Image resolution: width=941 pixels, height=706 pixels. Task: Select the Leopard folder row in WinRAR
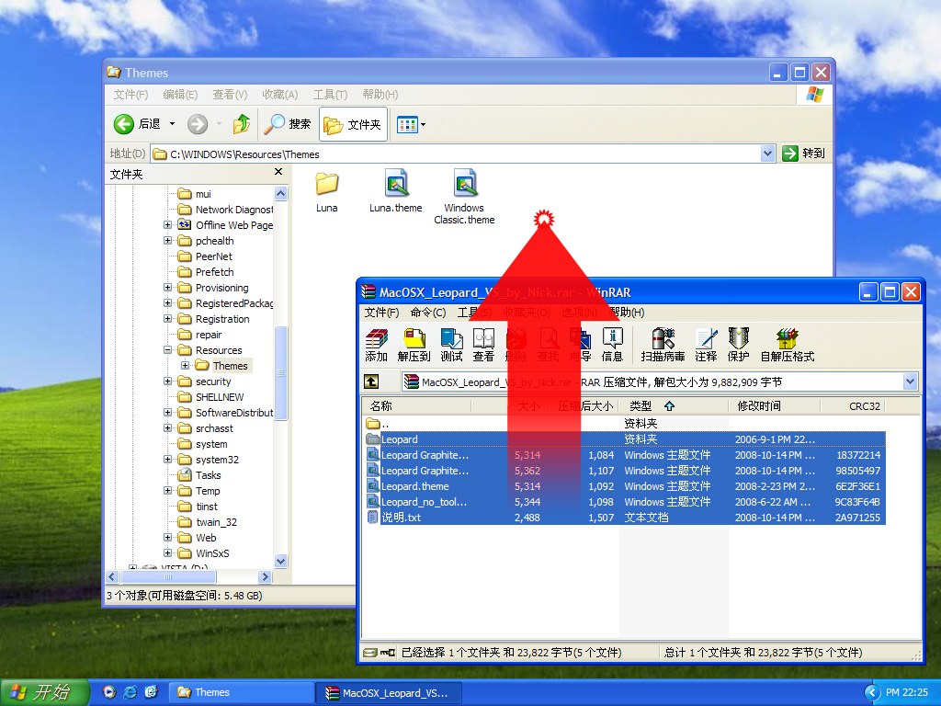(x=624, y=439)
